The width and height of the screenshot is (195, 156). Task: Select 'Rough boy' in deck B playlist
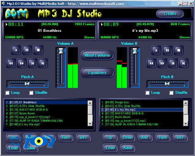pyautogui.click(x=142, y=102)
